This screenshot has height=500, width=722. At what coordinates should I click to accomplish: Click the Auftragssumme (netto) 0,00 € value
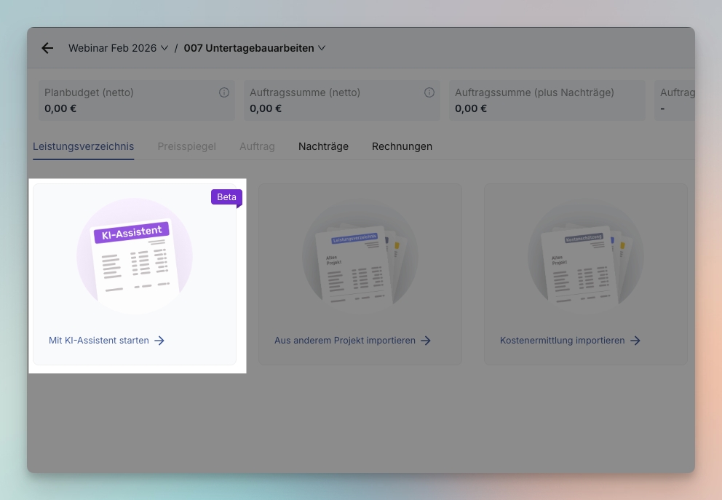266,108
